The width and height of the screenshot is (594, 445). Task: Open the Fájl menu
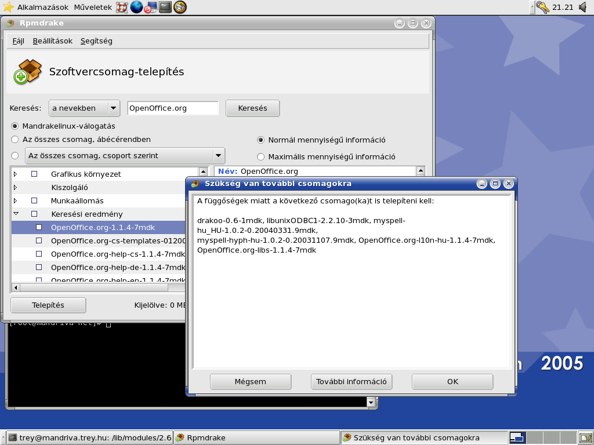[x=18, y=41]
